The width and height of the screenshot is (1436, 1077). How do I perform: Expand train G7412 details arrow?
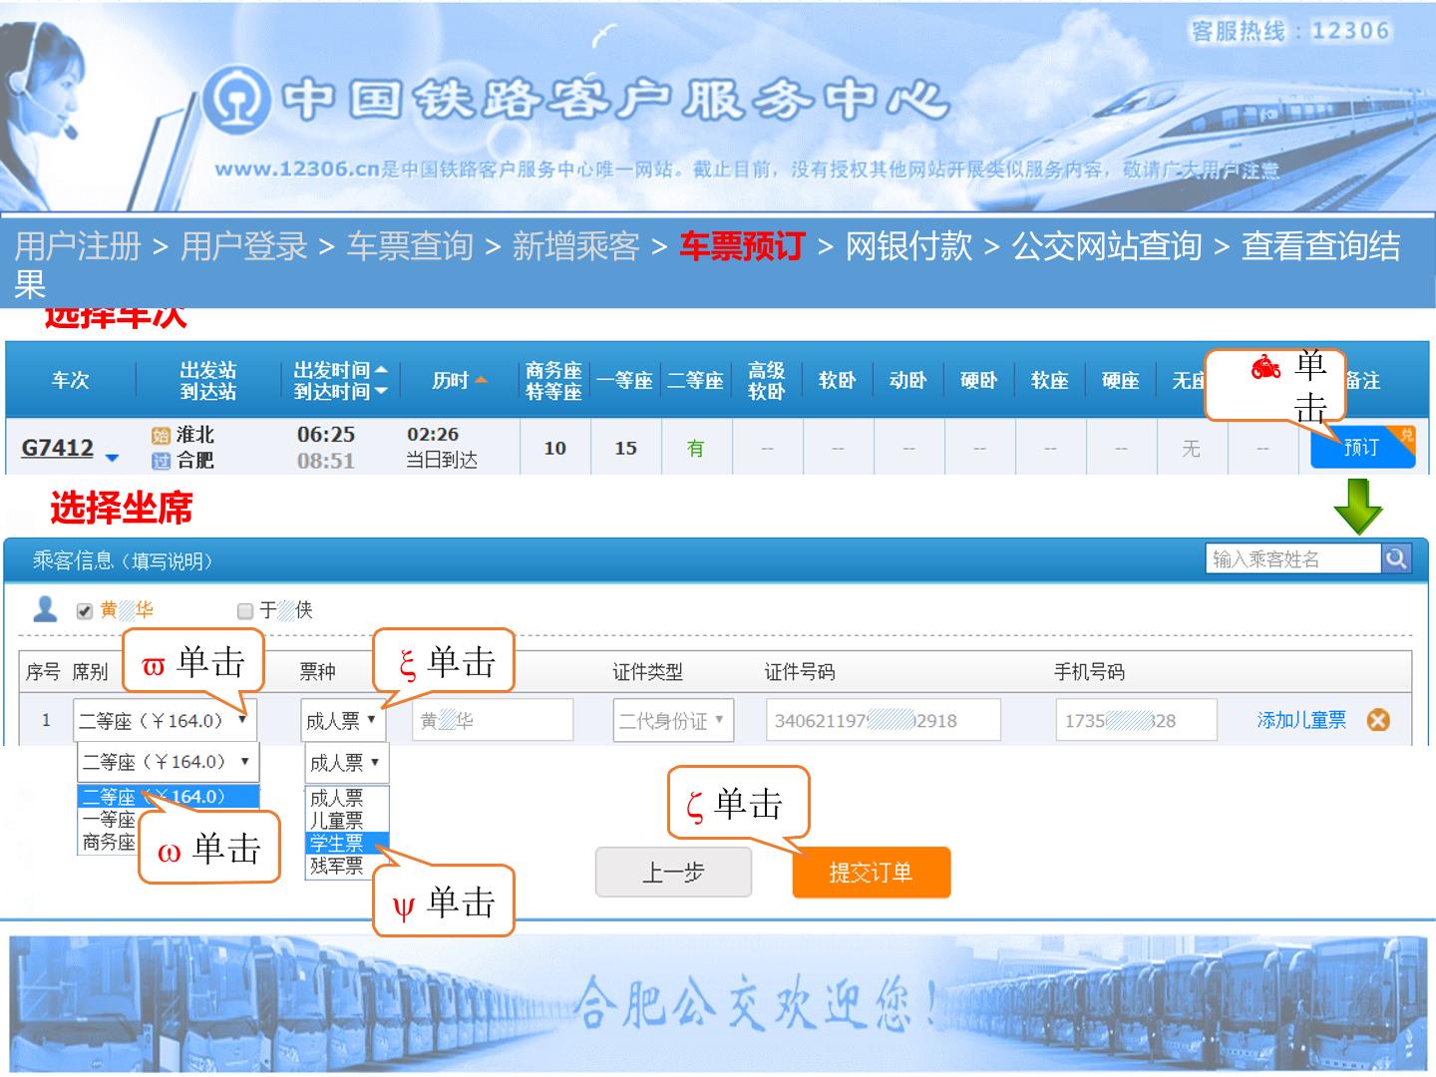pos(112,458)
